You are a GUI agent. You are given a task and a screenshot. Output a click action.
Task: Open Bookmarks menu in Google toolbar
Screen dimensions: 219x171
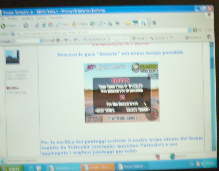[x=95, y=39]
